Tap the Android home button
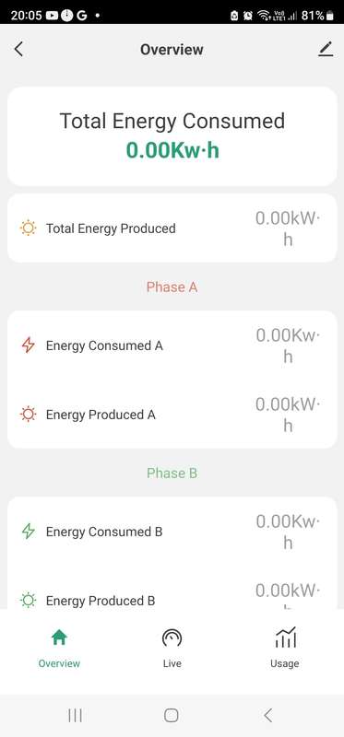This screenshot has height=737, width=344. (x=172, y=716)
